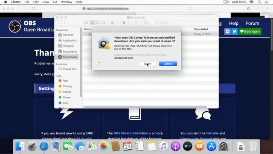The image size is (273, 154).
Task: Open the dialog help question mark
Action: pyautogui.click(x=99, y=63)
